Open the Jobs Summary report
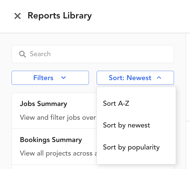Viewport: 190px width, 169px height. pos(44,104)
